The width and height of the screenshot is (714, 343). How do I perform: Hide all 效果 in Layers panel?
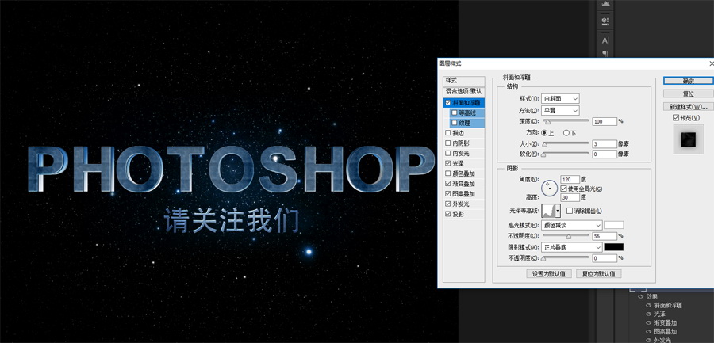641,296
